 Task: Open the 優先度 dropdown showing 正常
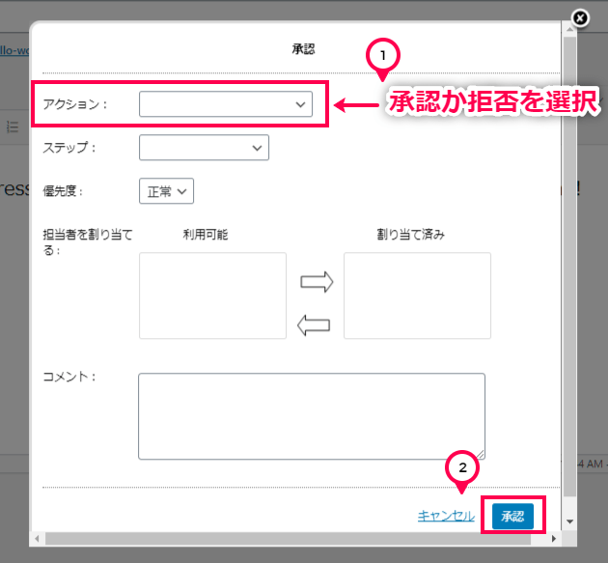[166, 191]
